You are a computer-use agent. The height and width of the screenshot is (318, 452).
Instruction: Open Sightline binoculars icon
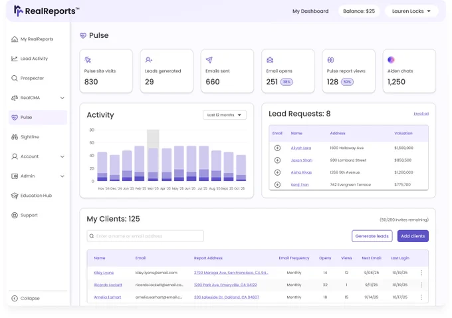point(15,137)
